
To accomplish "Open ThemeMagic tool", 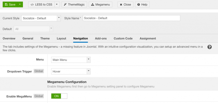I will 74,5.
